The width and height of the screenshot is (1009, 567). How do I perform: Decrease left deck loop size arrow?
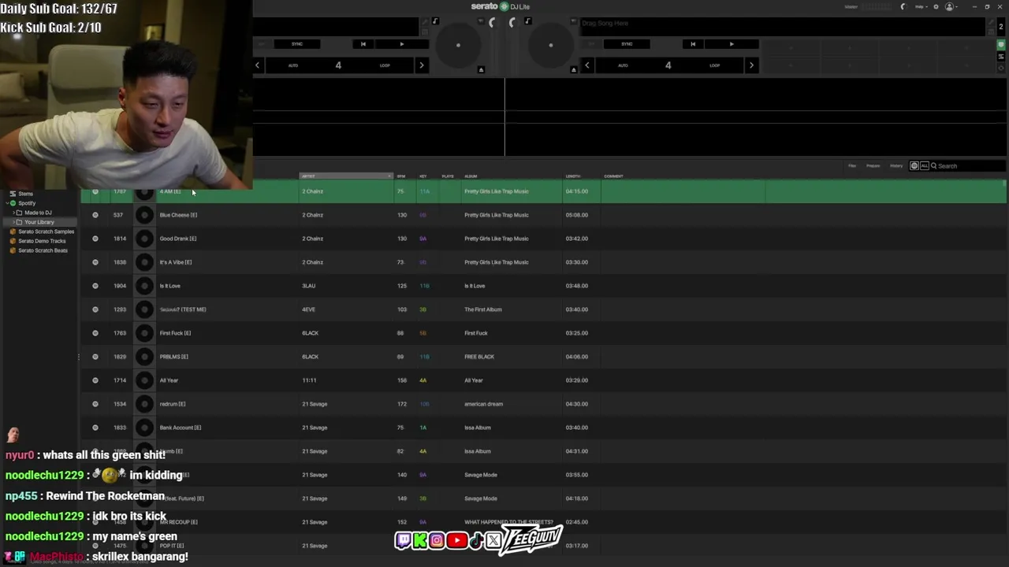(x=258, y=65)
